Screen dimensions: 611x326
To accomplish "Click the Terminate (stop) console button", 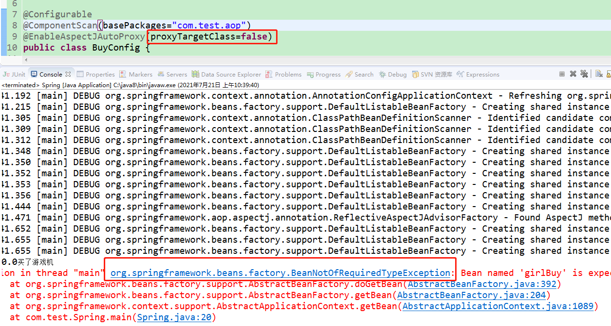I will coord(562,74).
